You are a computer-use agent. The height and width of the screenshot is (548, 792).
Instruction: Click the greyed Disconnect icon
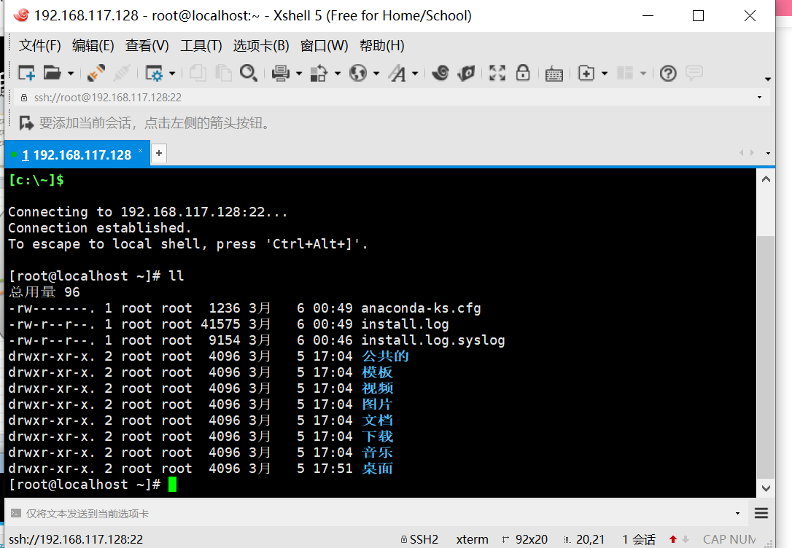(122, 73)
